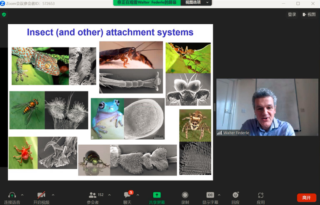The width and height of the screenshot is (320, 205).
Task: Click the Sign In button top right
Action: pos(292,15)
